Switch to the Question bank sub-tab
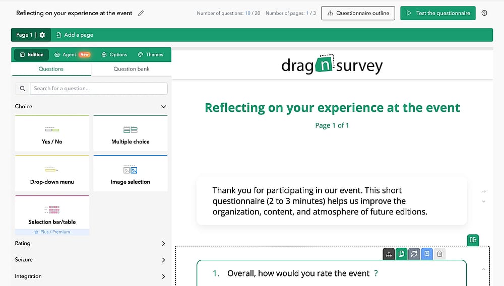Image resolution: width=504 pixels, height=286 pixels. point(132,69)
